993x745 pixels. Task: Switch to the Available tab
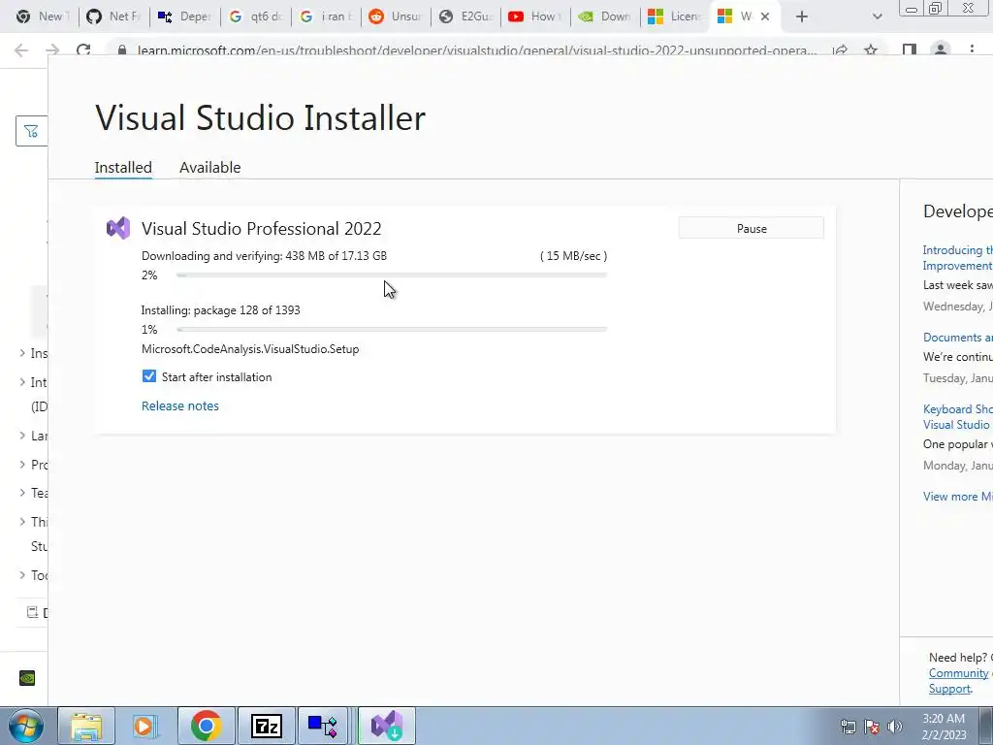209,167
